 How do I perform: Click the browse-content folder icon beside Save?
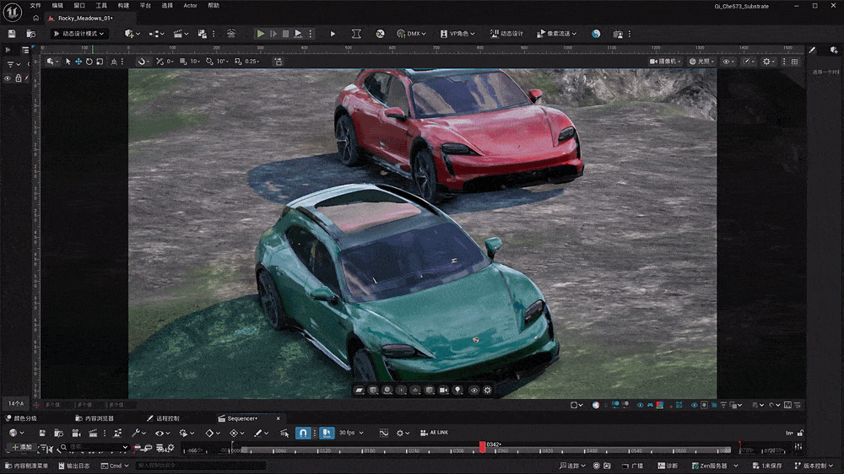(30, 34)
